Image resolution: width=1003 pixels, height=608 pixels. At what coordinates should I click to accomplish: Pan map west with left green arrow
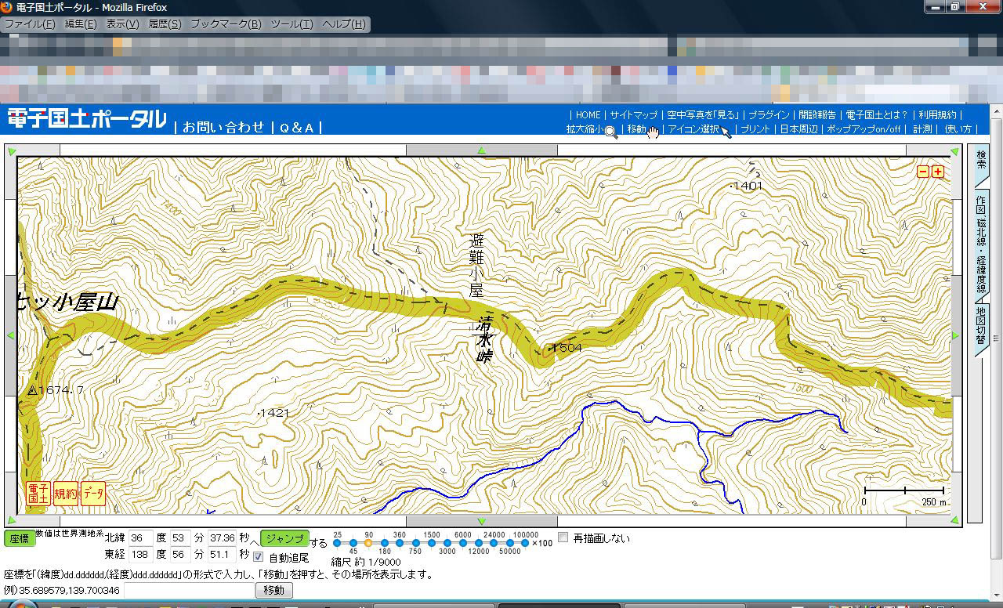click(x=11, y=335)
